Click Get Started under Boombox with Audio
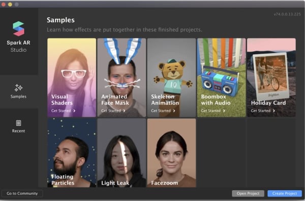305x201 pixels. click(x=210, y=111)
